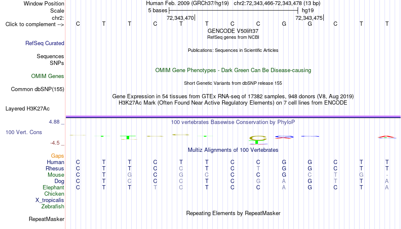Image resolution: width=401 pixels, height=229 pixels.
Task: Click the 72,343,470 position marker
Action: click(x=181, y=18)
